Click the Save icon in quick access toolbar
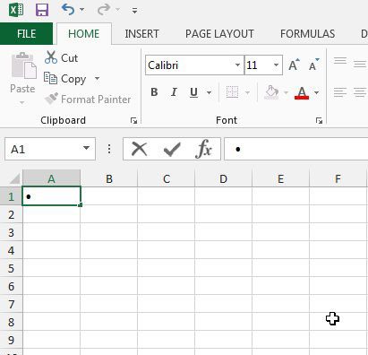Image resolution: width=368 pixels, height=355 pixels. tap(42, 10)
